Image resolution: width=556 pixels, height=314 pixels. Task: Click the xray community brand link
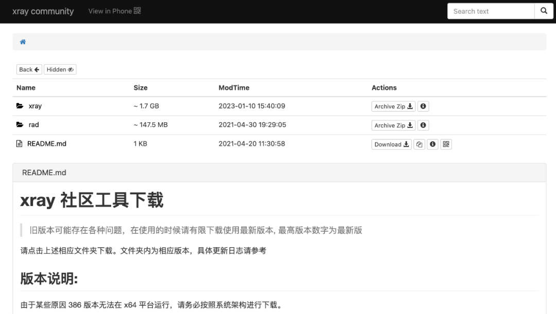tap(43, 11)
